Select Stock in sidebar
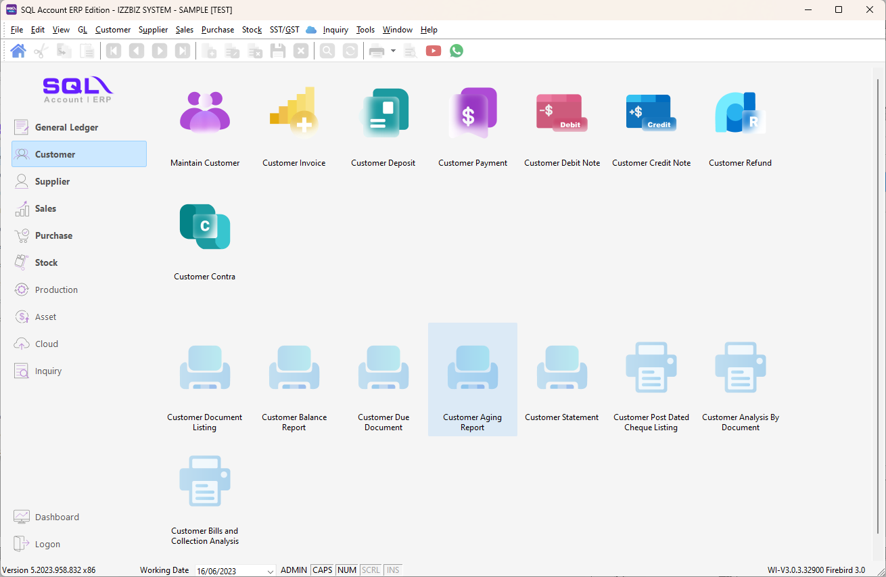 click(x=79, y=262)
